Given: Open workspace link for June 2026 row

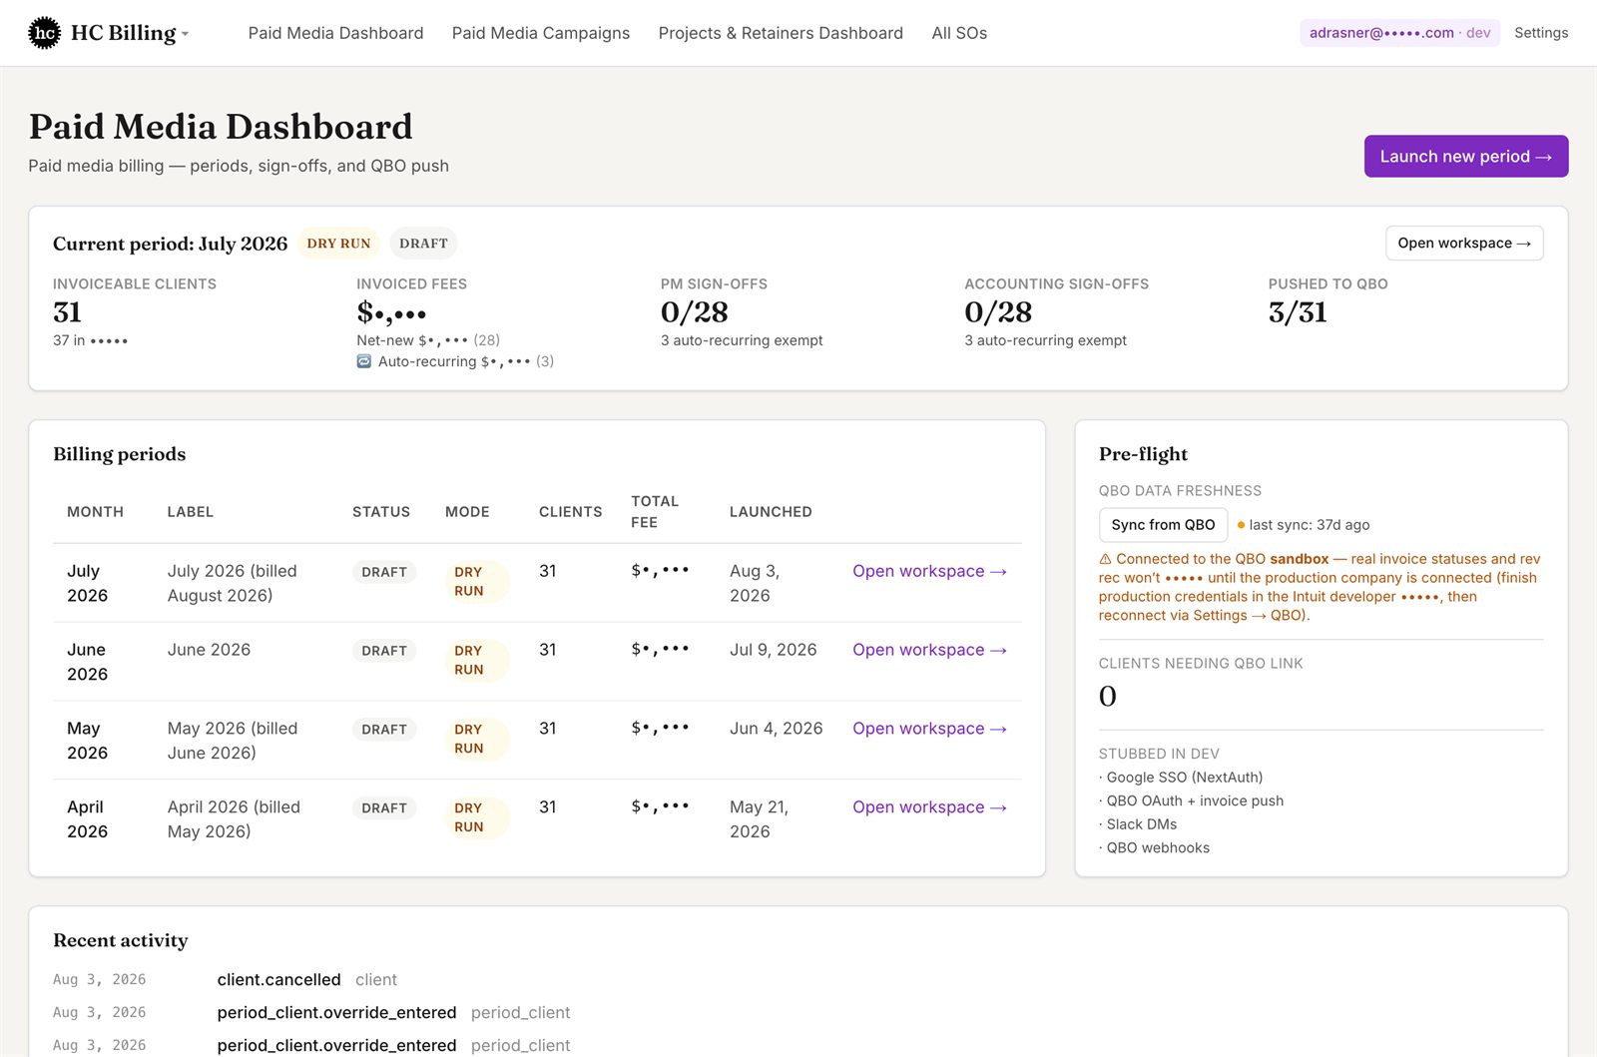Looking at the screenshot, I should pyautogui.click(x=929, y=650).
